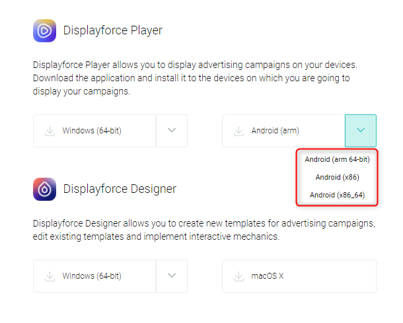This screenshot has width=403, height=323.
Task: Download Designer for macOS X
Action: (299, 276)
